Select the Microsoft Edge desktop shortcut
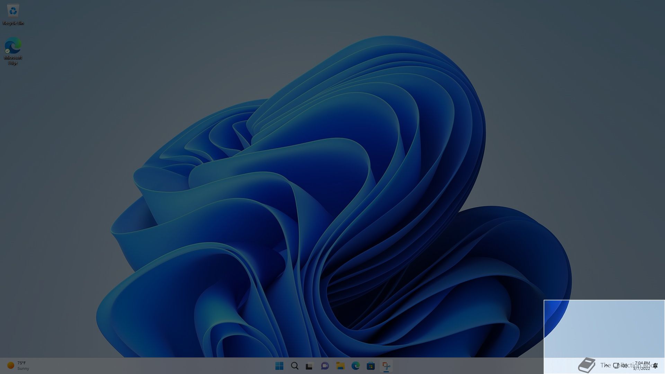The height and width of the screenshot is (374, 665). pos(13,51)
